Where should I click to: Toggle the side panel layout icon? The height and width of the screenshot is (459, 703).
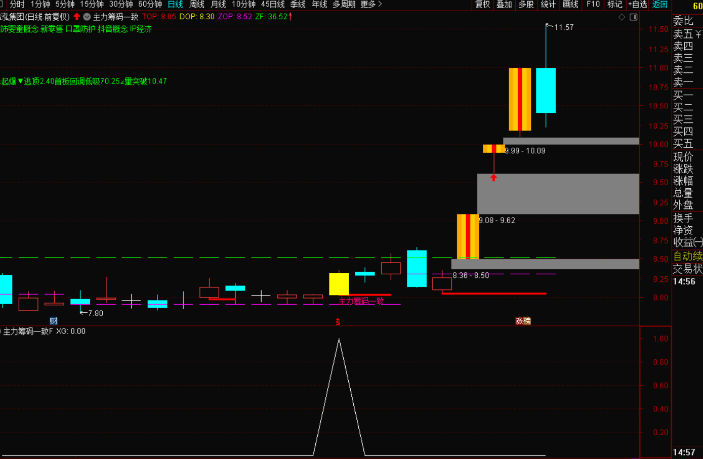point(633,17)
